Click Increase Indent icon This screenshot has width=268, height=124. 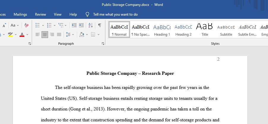81,25
